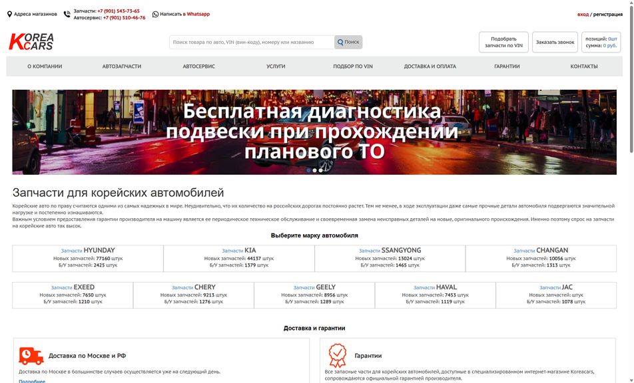Click Заказать звонок button
The image size is (634, 383).
pyautogui.click(x=555, y=42)
